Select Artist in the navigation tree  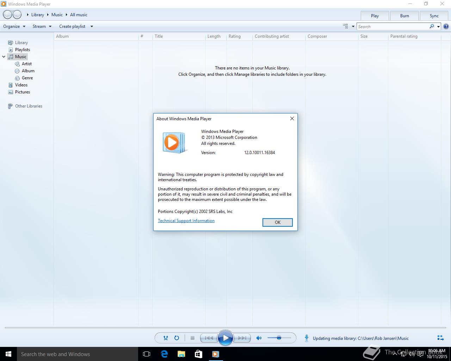pyautogui.click(x=27, y=64)
